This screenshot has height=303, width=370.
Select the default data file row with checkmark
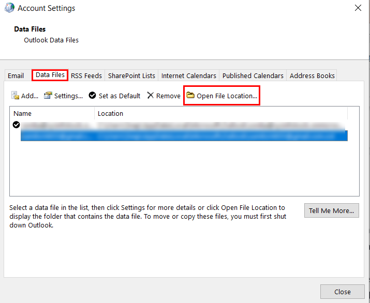[x=181, y=125]
